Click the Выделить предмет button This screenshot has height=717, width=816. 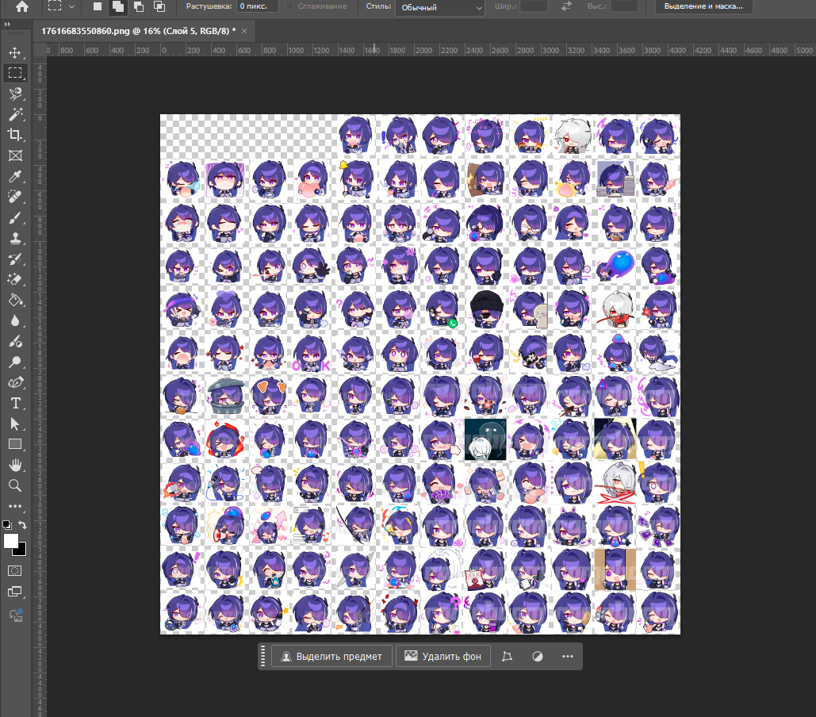(x=331, y=656)
